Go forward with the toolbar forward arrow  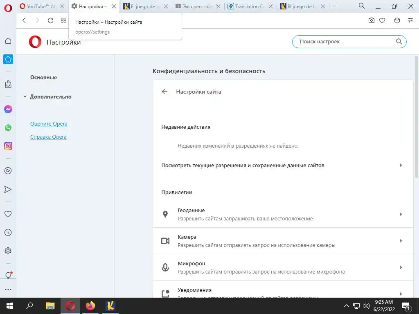pyautogui.click(x=37, y=20)
